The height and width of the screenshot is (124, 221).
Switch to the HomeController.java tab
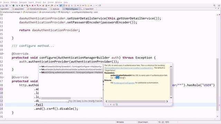tap(38, 9)
